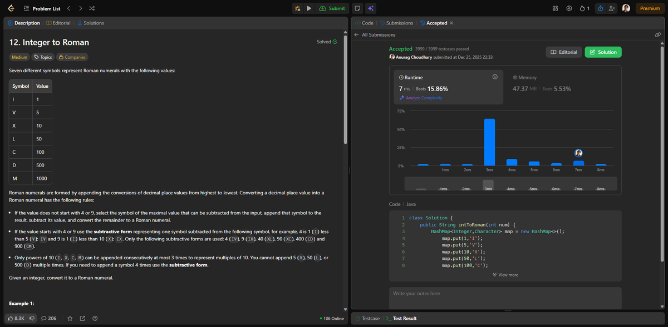Open the profile avatar menu

coord(626,8)
